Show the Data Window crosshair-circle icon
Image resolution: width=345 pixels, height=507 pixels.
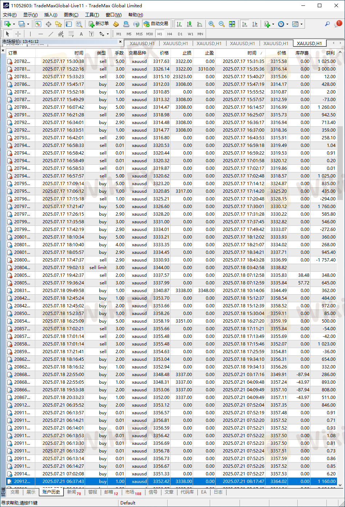coord(48,24)
